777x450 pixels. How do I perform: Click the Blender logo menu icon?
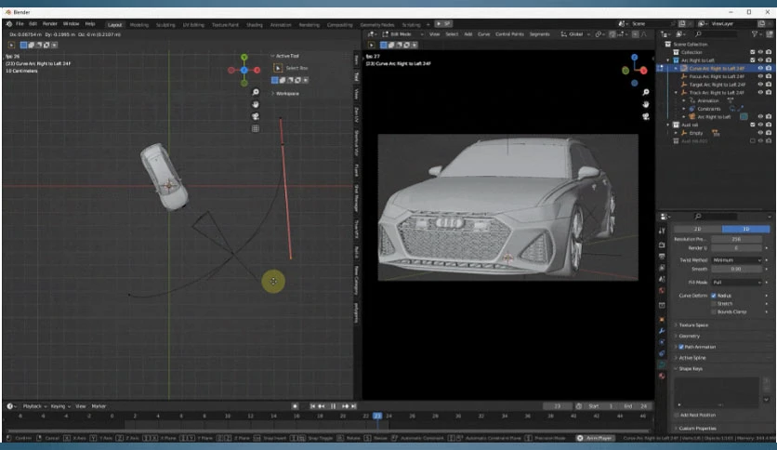click(9, 24)
